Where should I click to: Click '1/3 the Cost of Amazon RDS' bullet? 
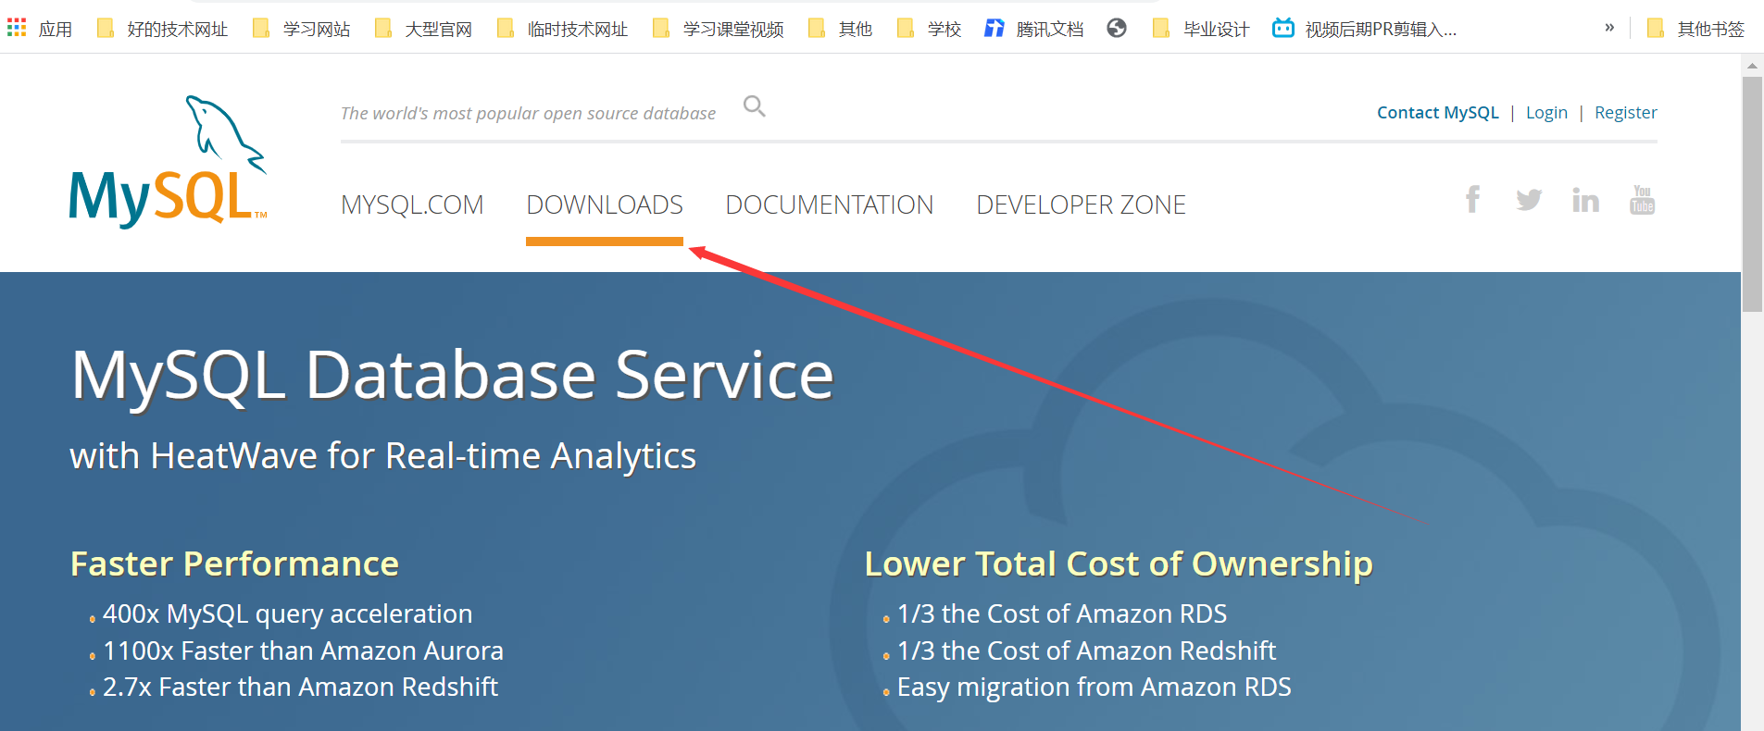point(1062,613)
